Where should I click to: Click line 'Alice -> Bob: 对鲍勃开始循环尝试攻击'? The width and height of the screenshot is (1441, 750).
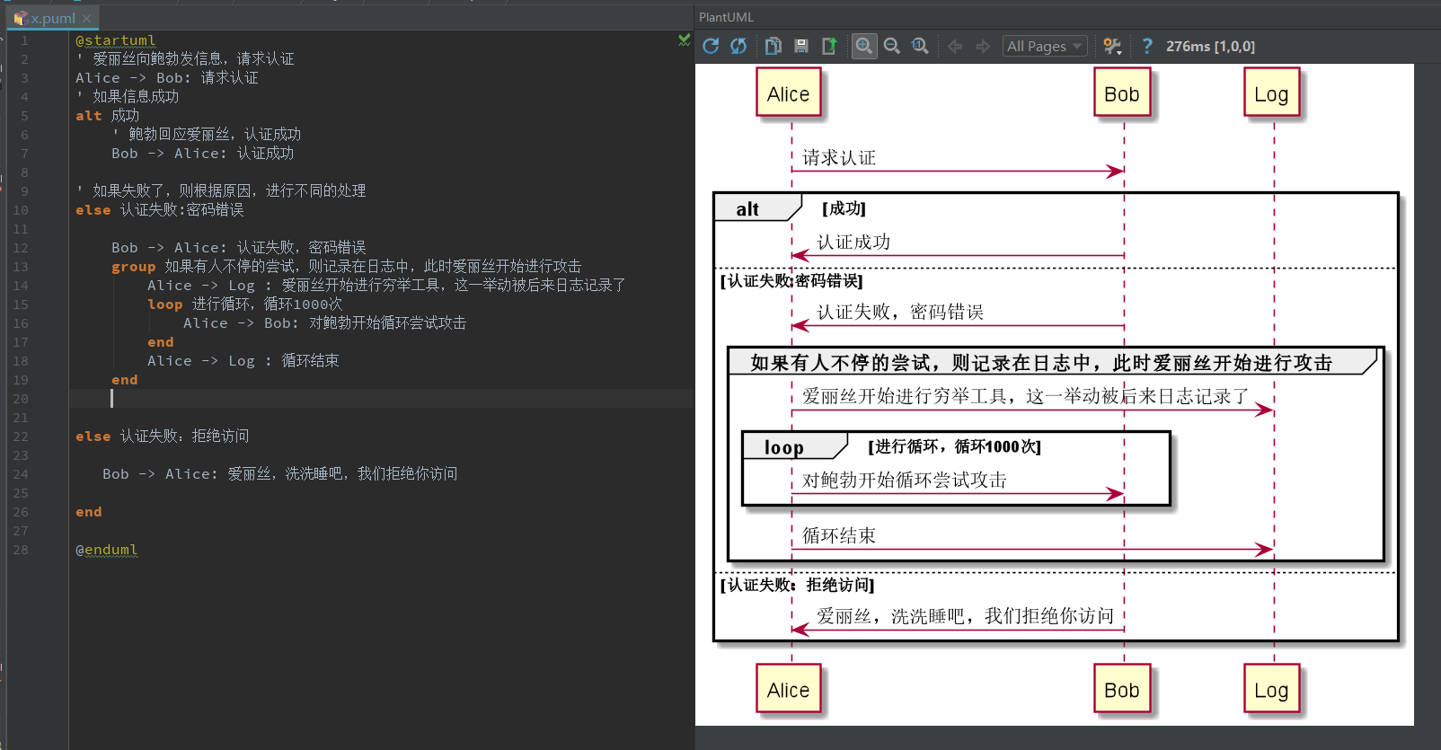tap(324, 323)
